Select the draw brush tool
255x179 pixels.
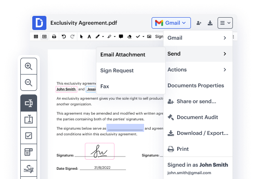pyautogui.click(x=97, y=37)
